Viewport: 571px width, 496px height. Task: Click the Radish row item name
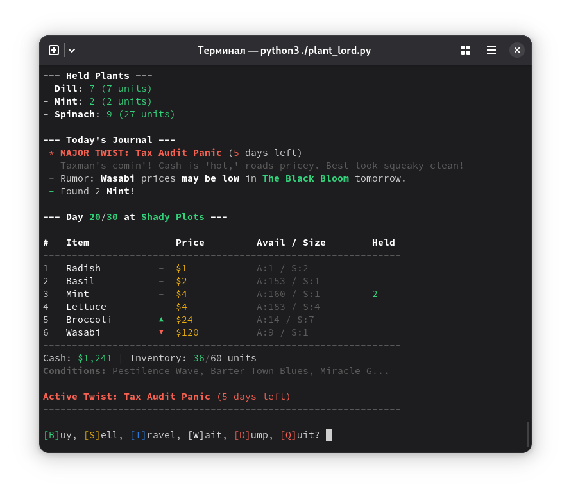(x=83, y=268)
